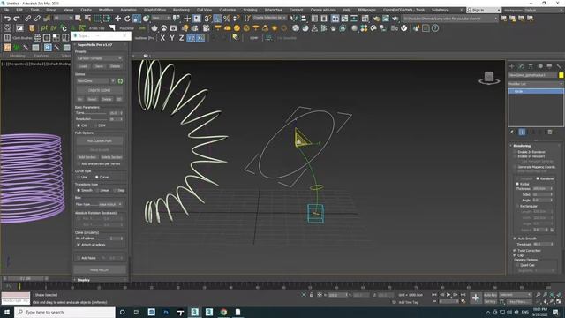The height and width of the screenshot is (318, 565).
Task: Open the Motion command panel tab
Action: [x=539, y=66]
